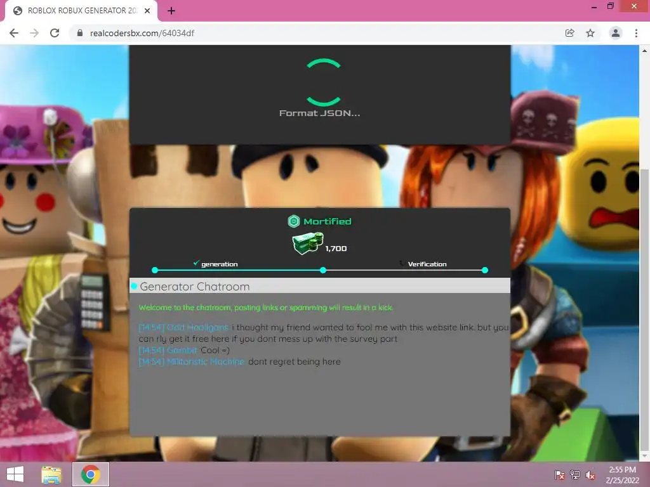Viewport: 650px width, 487px height.
Task: Click the progress bar end dot
Action: tap(484, 270)
